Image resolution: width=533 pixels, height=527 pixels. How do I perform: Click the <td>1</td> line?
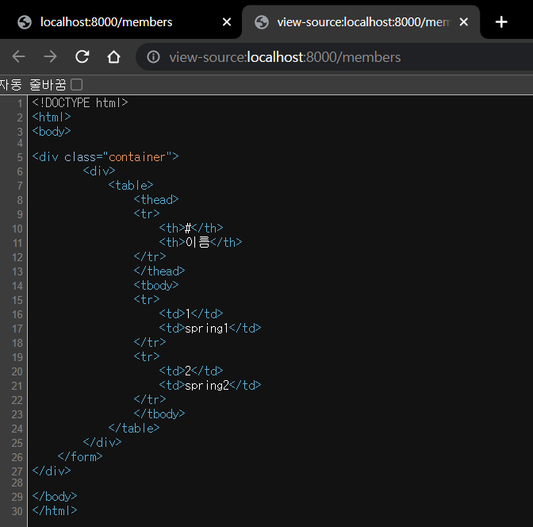[x=191, y=314]
